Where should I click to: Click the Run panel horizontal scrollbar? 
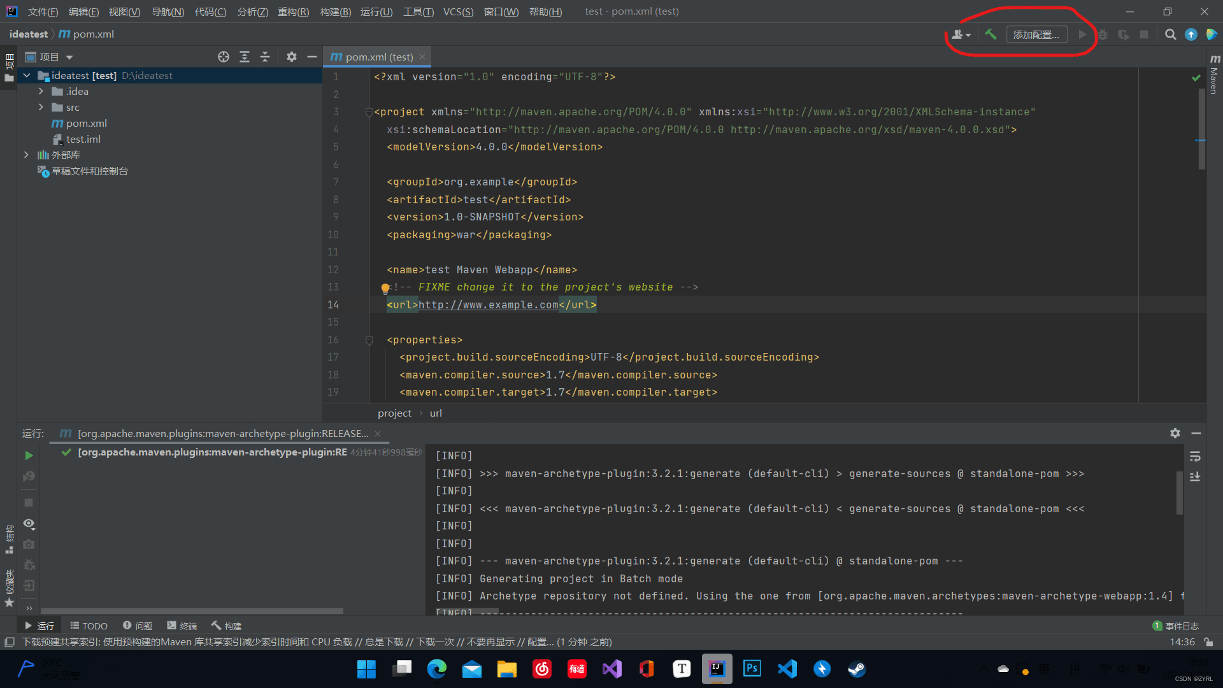pos(191,610)
